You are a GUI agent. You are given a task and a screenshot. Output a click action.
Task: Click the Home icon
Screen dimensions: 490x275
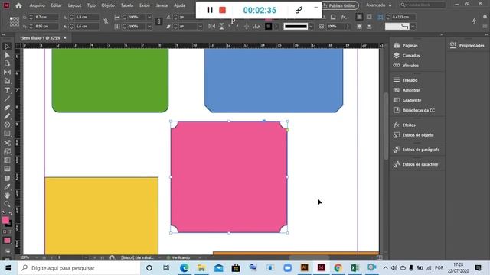click(x=18, y=5)
